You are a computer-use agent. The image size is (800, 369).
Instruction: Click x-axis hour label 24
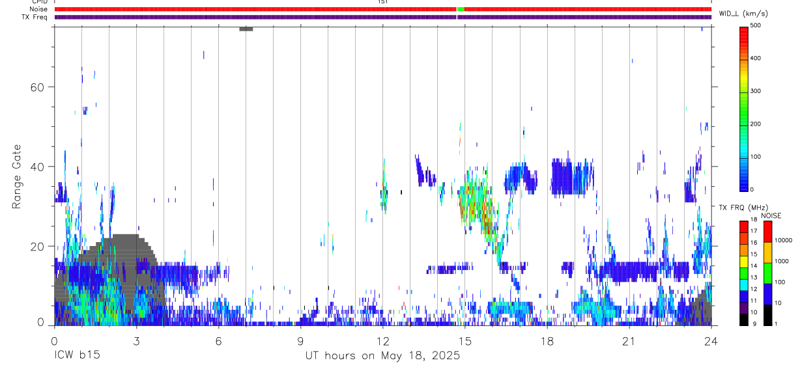point(711,340)
